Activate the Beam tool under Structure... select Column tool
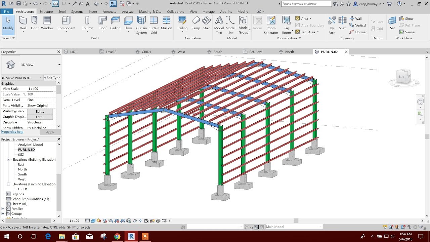 87,24
